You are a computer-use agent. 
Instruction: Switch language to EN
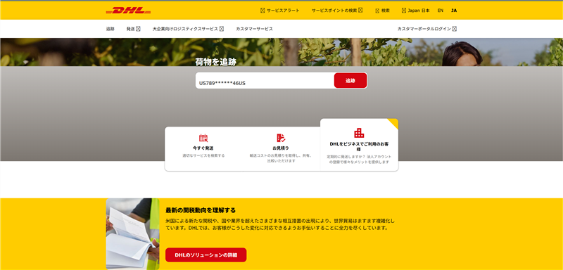tap(441, 11)
